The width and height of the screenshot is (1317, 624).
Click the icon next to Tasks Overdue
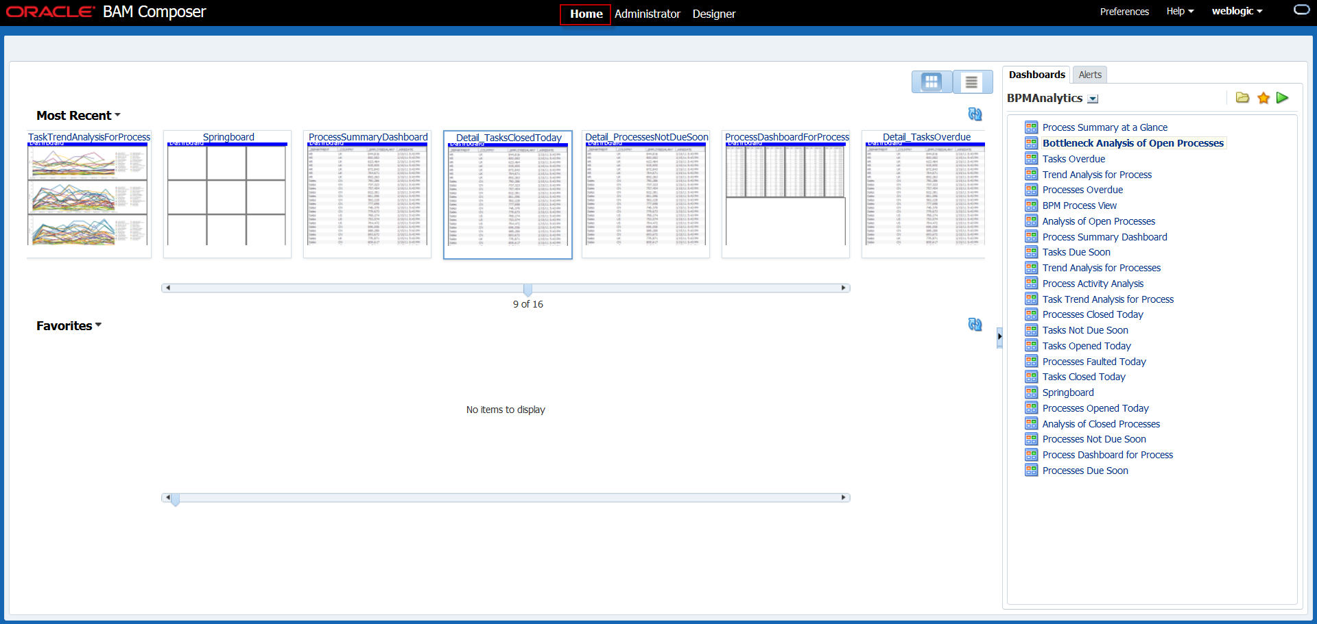click(1031, 159)
